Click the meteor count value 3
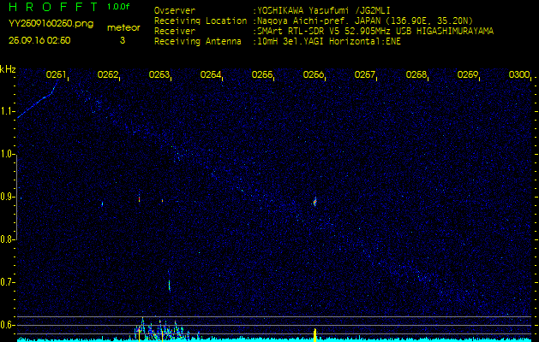This screenshot has width=539, height=342. pos(123,40)
